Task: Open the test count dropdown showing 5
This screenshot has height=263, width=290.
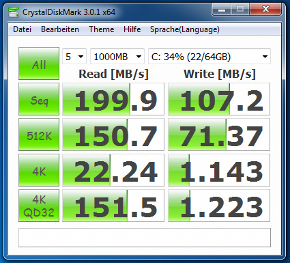Action: (x=74, y=57)
